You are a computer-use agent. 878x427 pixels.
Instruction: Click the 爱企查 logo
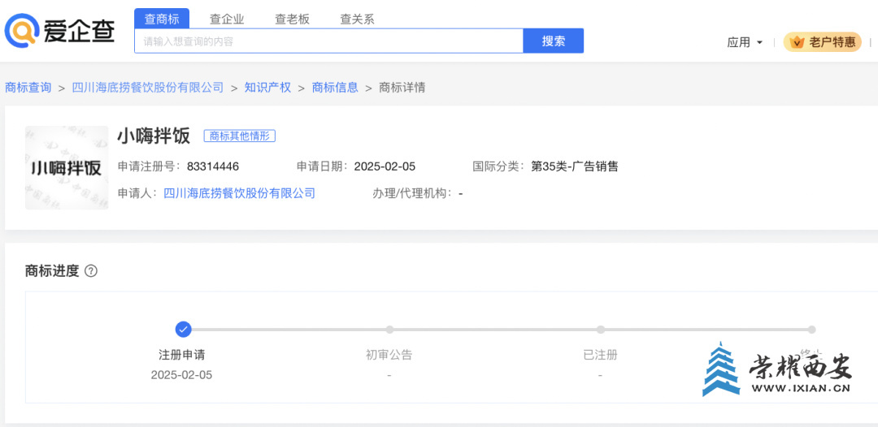(60, 32)
